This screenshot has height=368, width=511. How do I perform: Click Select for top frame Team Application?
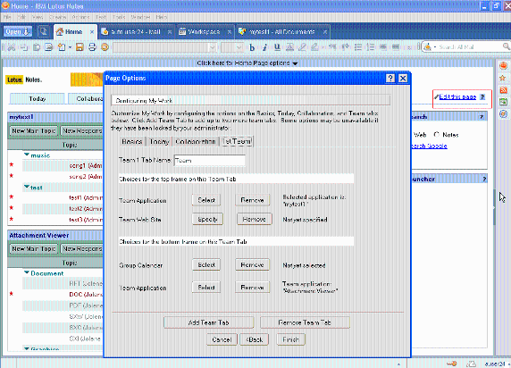[206, 200]
